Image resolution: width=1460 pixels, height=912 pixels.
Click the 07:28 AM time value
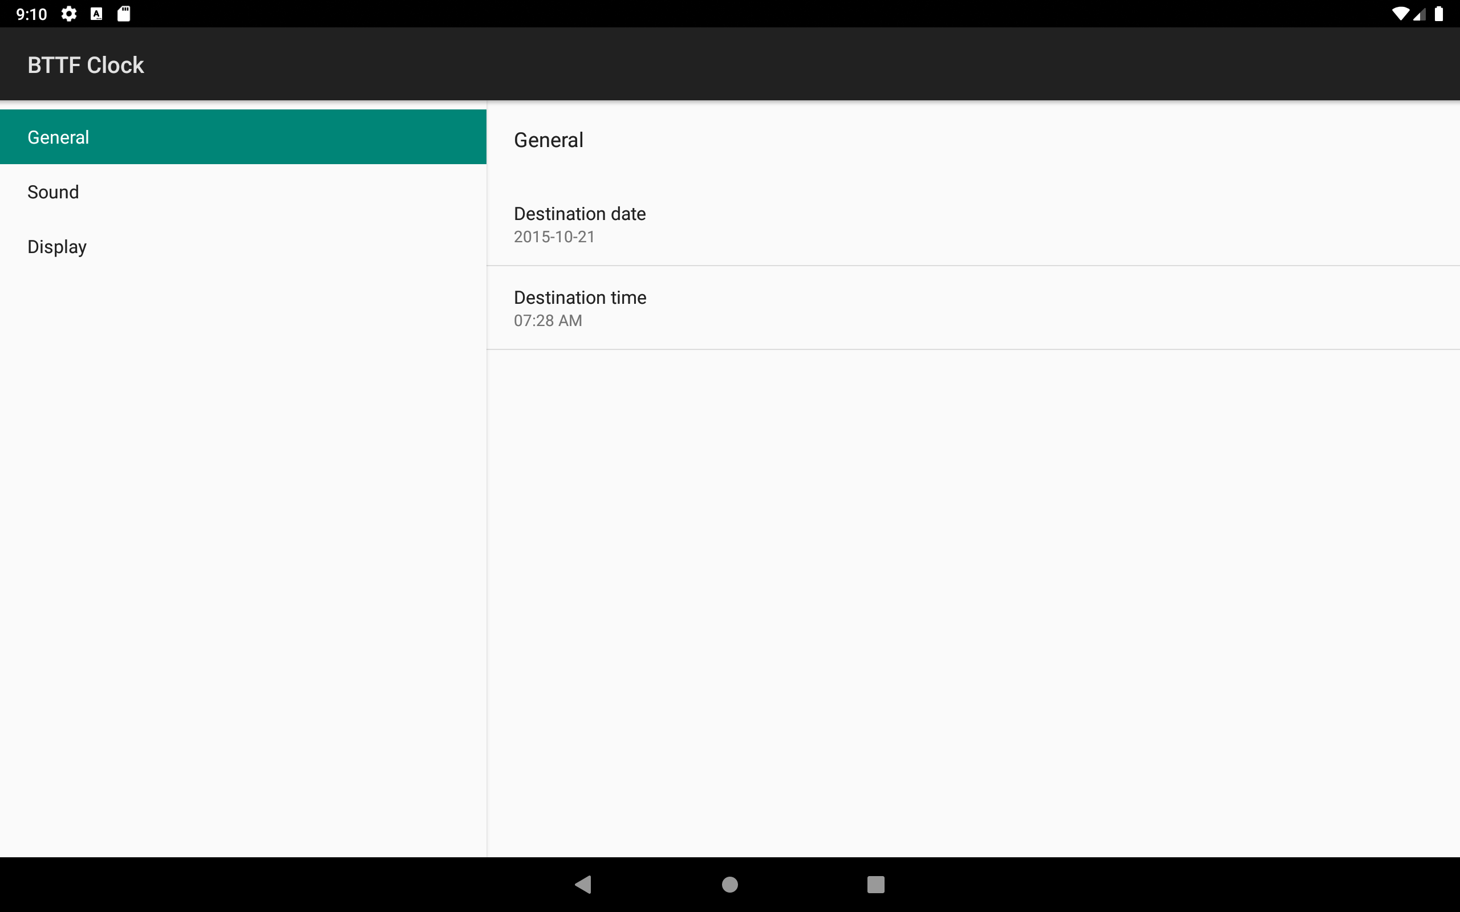pyautogui.click(x=548, y=321)
